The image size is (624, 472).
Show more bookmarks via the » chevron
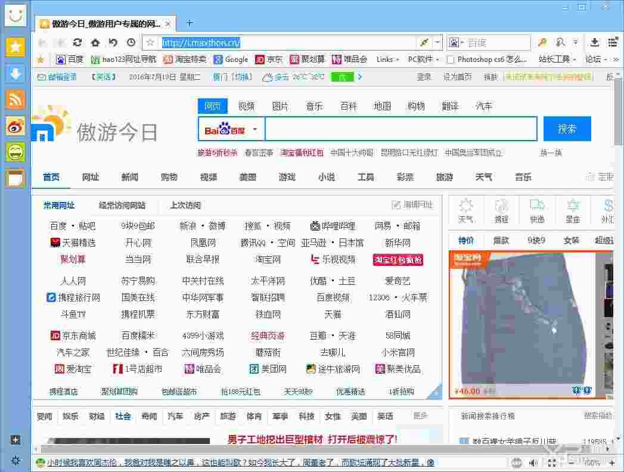point(616,60)
